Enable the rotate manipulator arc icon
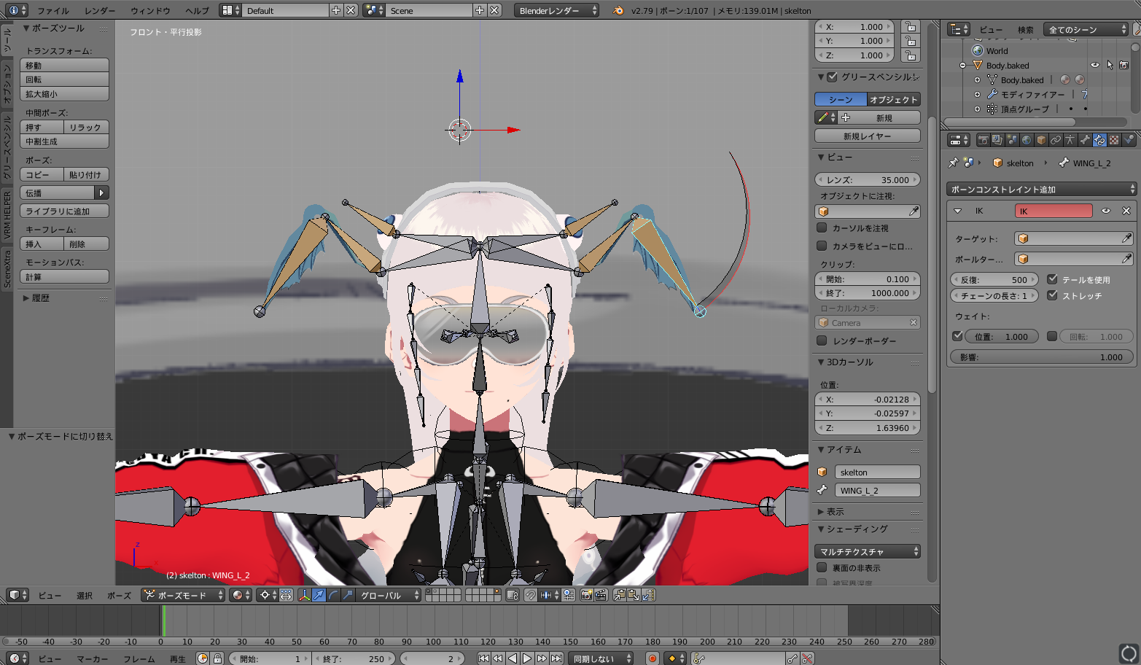The height and width of the screenshot is (665, 1141). point(333,595)
